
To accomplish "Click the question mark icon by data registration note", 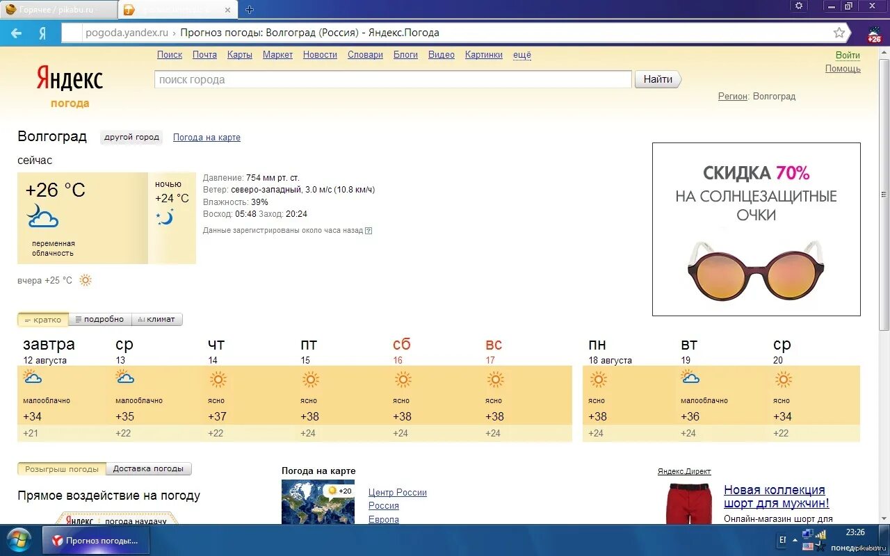I will (x=369, y=231).
